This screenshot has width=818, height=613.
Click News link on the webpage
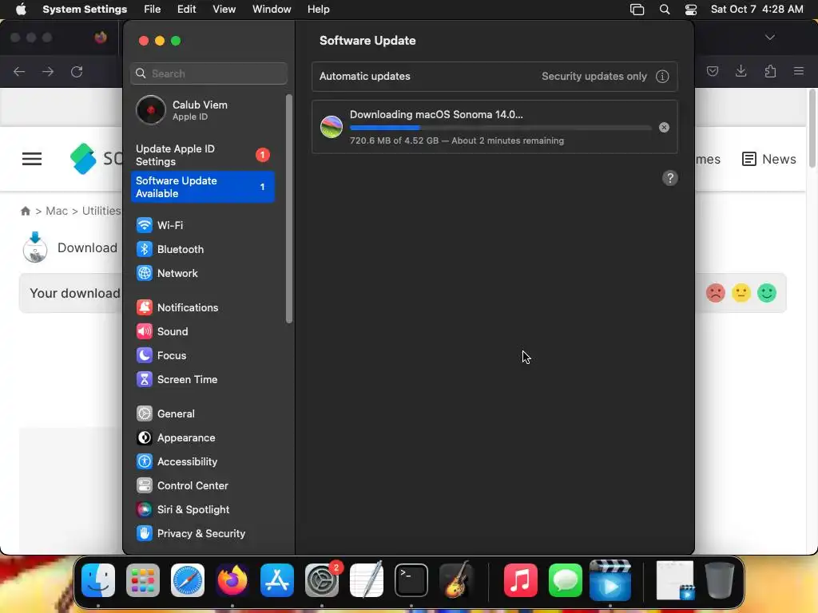[769, 159]
